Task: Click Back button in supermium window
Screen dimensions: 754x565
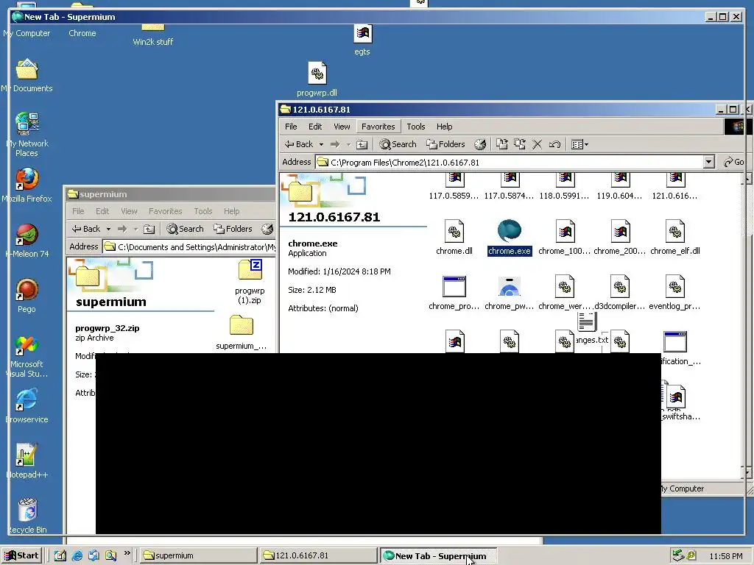Action: (x=86, y=229)
